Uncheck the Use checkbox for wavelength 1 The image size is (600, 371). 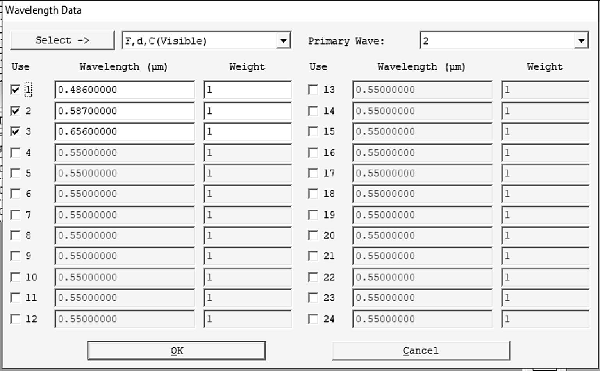pyautogui.click(x=15, y=90)
